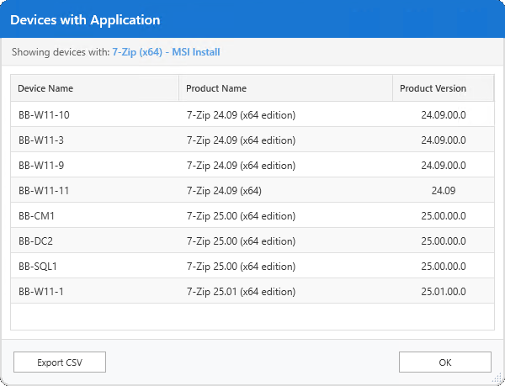
Task: Confirm the dialog with OK
Action: click(445, 362)
